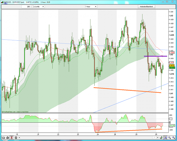
Task: Toggle the red crossed-out icon in bottom toolbar
Action: [12, 138]
